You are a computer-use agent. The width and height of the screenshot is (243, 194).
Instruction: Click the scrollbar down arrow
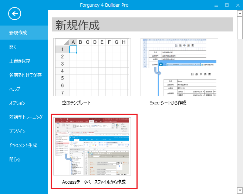[240, 190]
